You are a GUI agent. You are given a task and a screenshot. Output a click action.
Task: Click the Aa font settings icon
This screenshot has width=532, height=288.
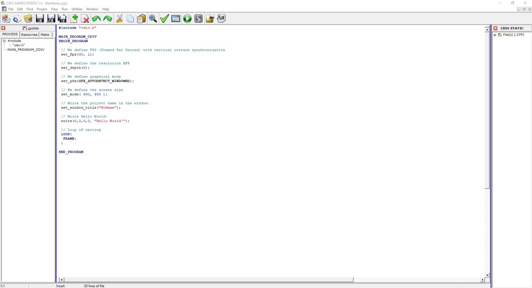click(x=221, y=18)
